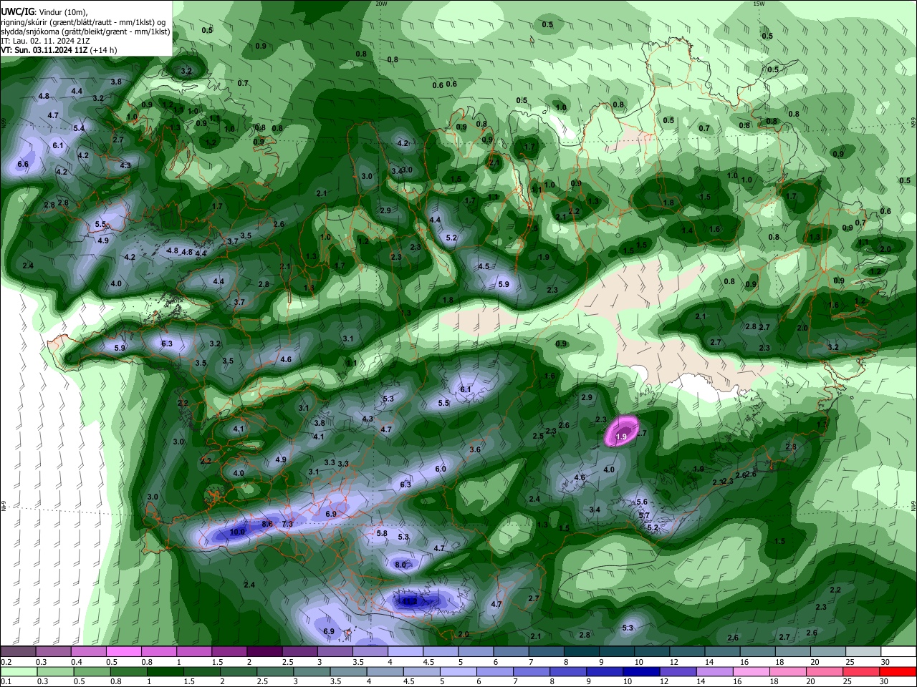
Task: Click the 'VT: Sun. 03.11.2024 11Z (+14 h)' line
Action: 59,50
